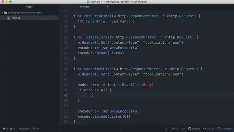234x132 pixels.
Task: Click the rotaPrincipal function name
Action: click(x=98, y=16)
